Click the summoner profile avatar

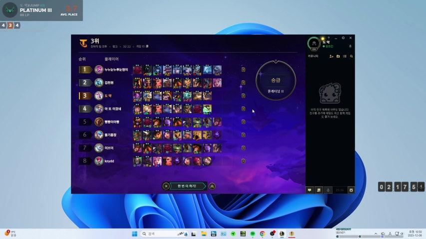point(314,43)
